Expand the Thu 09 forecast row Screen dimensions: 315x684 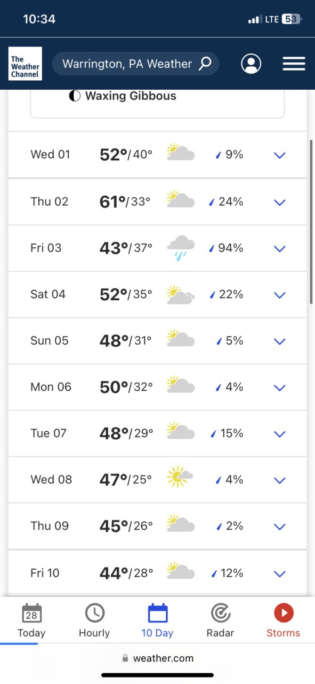[x=157, y=526]
